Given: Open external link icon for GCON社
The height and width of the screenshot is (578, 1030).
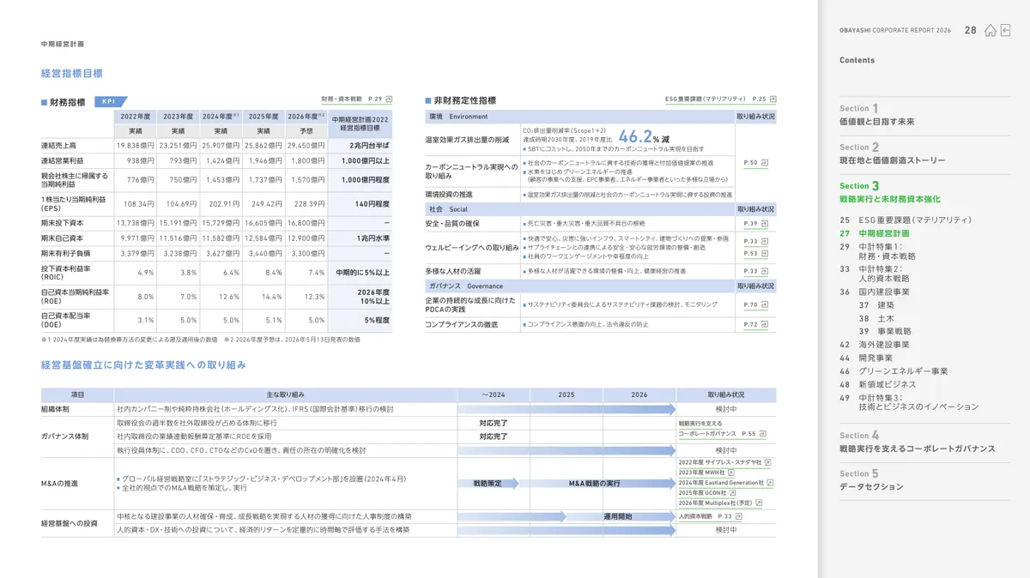Looking at the screenshot, I should point(734,493).
